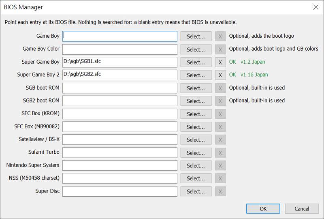Clear the Super Game Boy BIOS path

pyautogui.click(x=220, y=62)
